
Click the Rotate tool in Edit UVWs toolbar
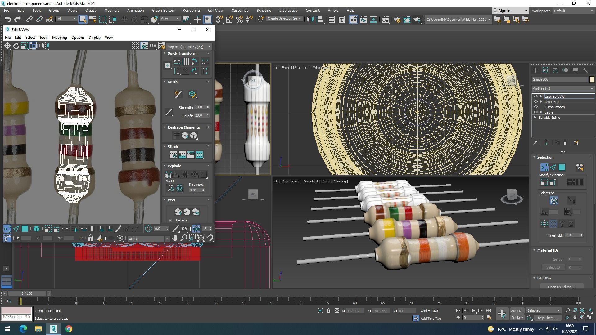click(x=16, y=46)
